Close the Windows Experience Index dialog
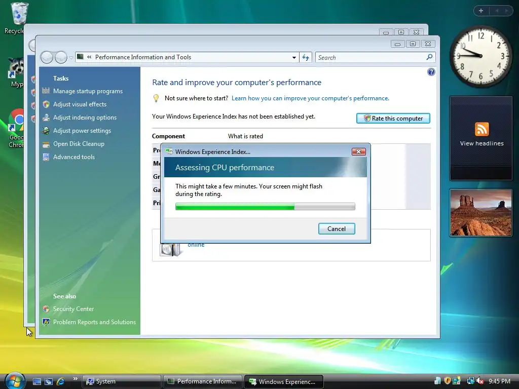Screen dimensions: 519x389 (358, 152)
